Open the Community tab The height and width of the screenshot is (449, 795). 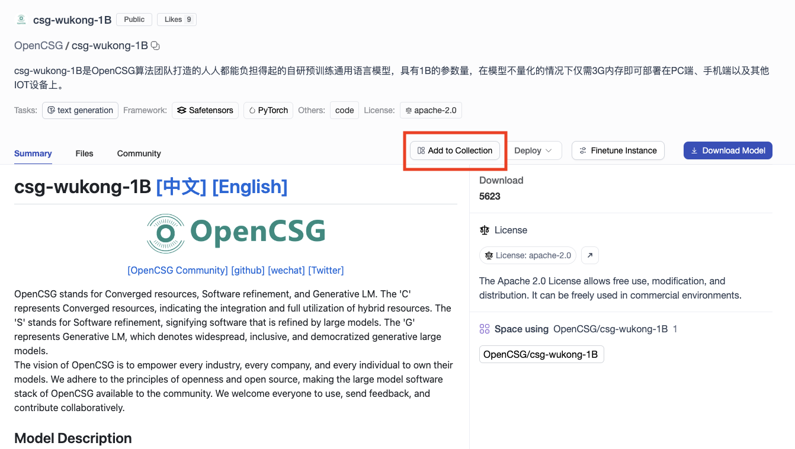point(139,153)
